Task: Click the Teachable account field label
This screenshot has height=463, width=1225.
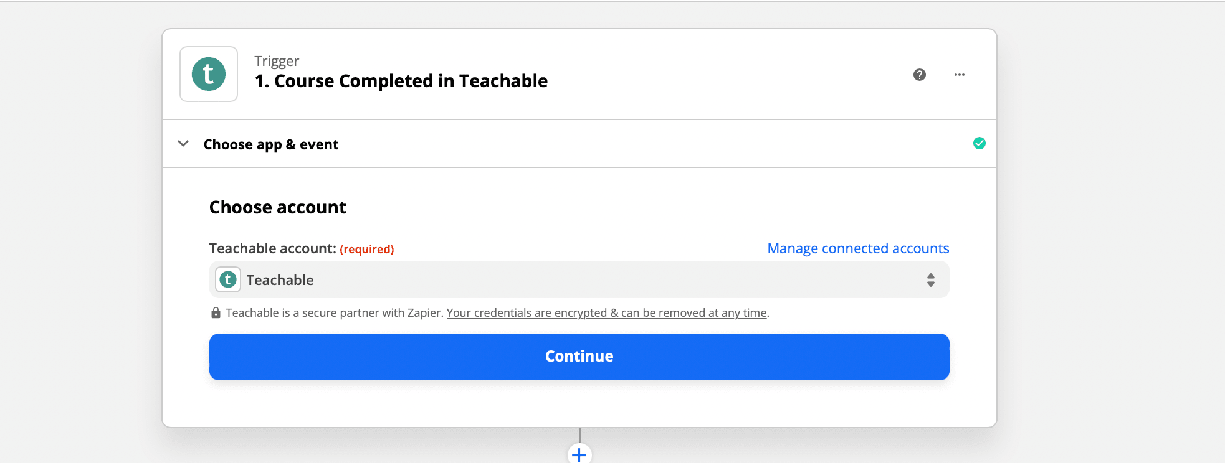Action: 272,248
